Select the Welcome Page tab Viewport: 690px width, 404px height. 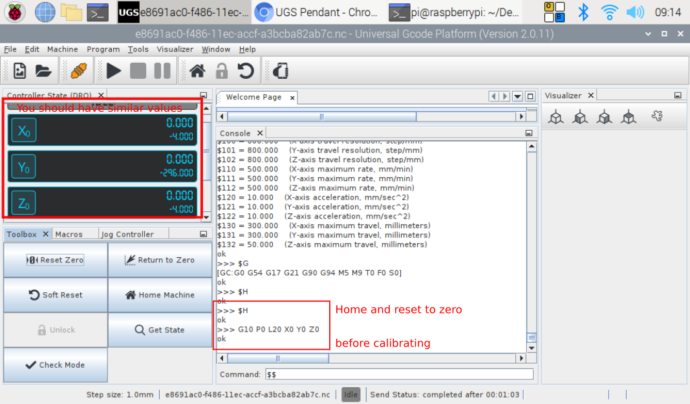pyautogui.click(x=253, y=97)
